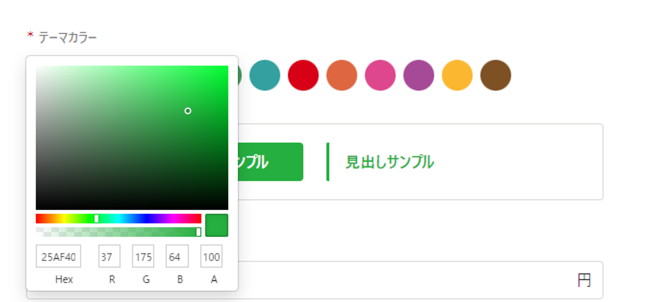
Task: Pick the yellow theme color circle
Action: [x=457, y=75]
